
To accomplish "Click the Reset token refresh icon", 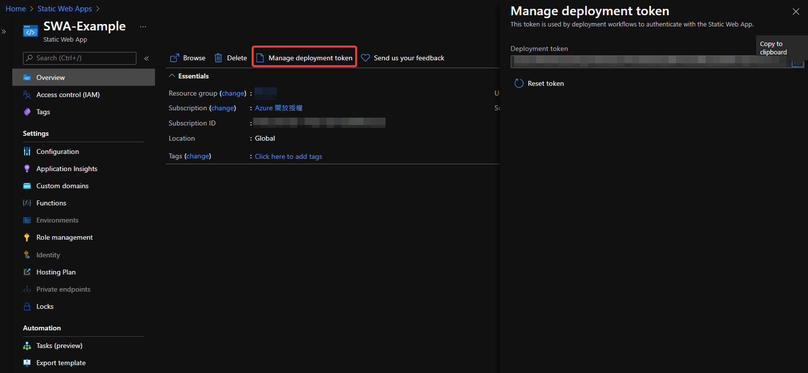I will coord(519,83).
